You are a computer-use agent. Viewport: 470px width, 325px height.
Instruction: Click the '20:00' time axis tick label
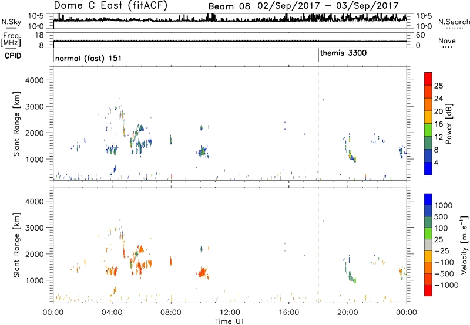(348, 313)
